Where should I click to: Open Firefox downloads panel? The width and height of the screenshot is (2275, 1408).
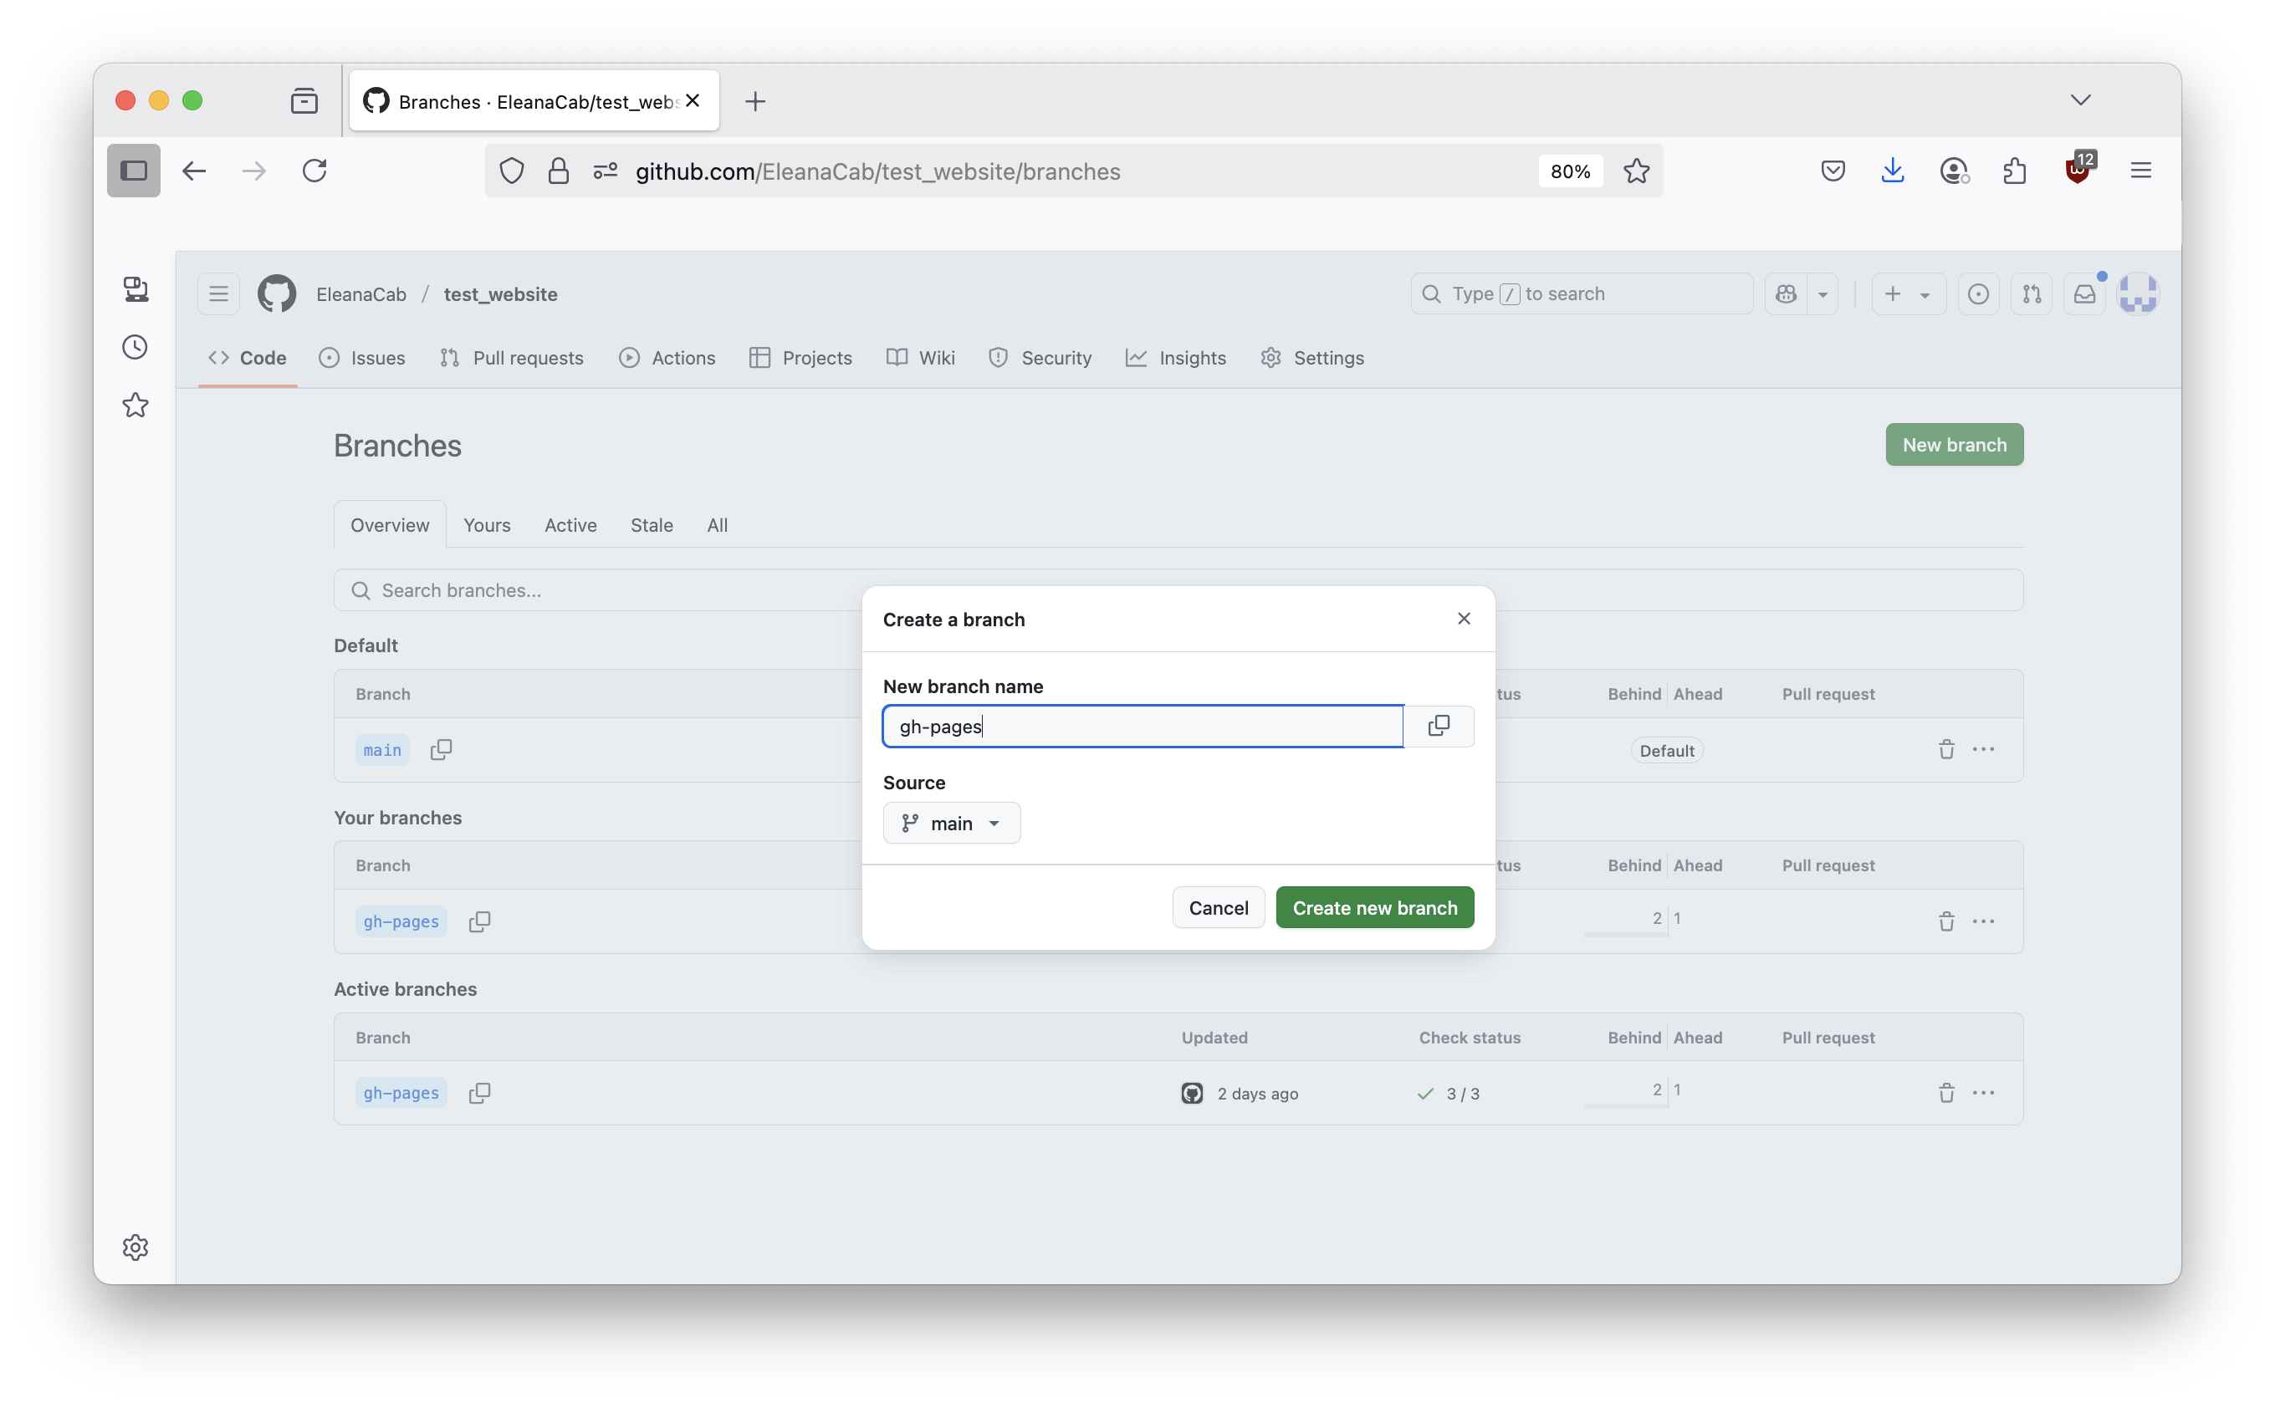point(1892,171)
